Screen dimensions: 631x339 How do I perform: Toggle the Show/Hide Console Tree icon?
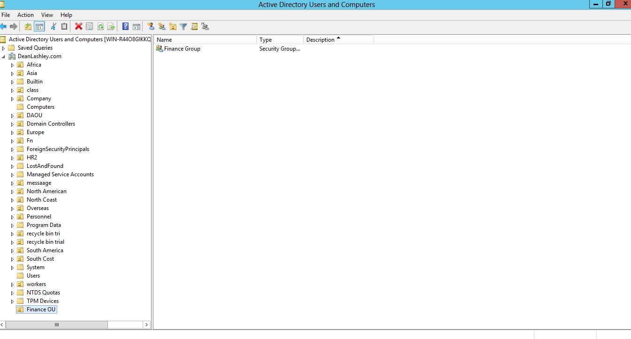39,27
